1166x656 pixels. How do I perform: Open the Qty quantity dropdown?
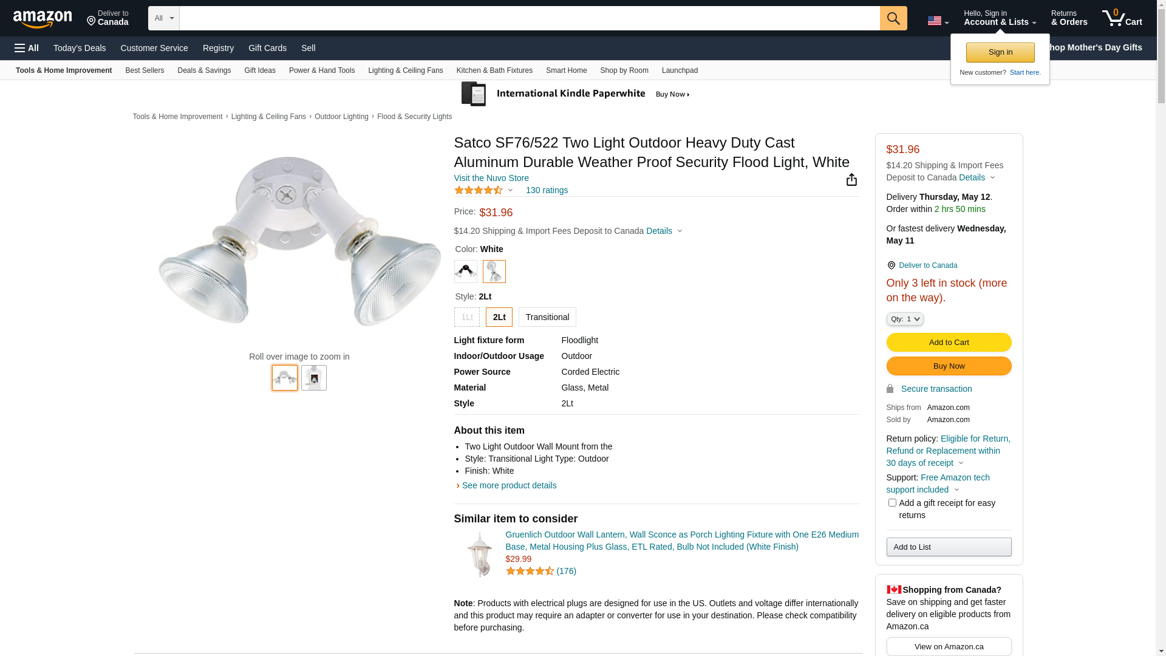(905, 319)
